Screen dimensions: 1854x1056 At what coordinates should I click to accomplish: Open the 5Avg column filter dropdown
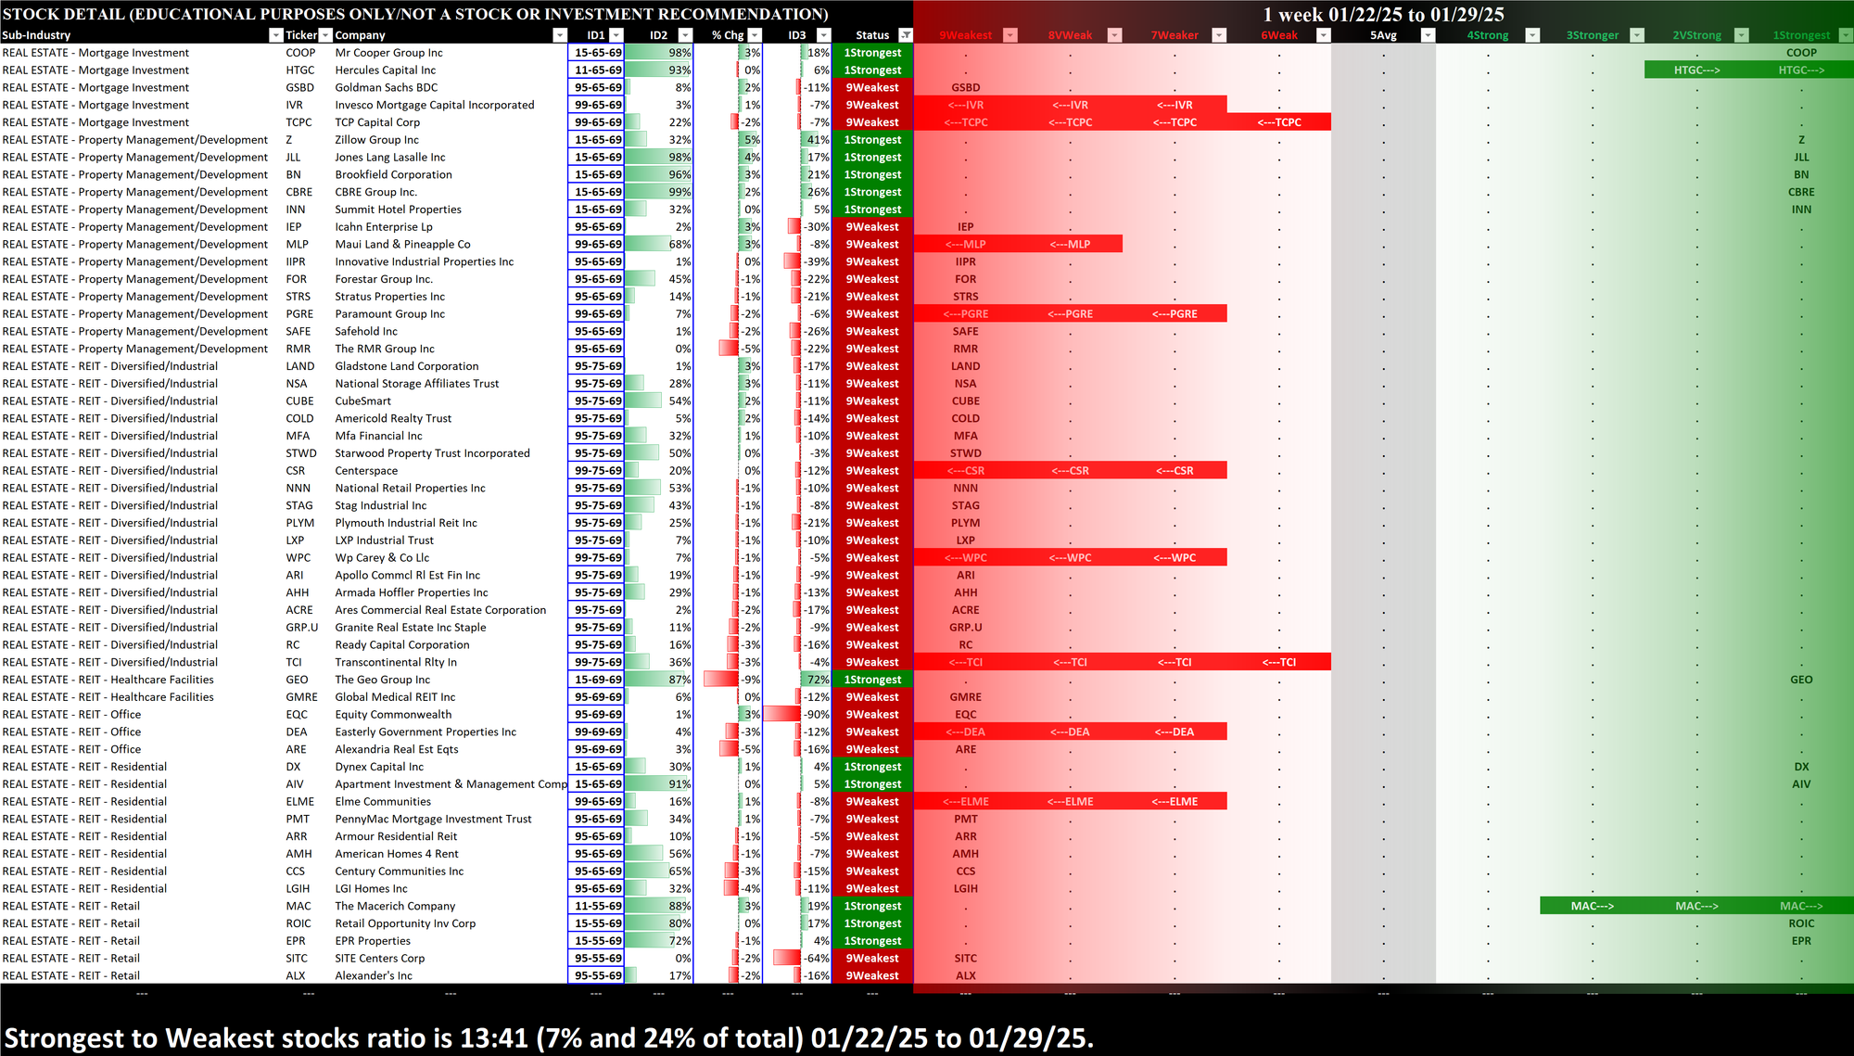1429,35
